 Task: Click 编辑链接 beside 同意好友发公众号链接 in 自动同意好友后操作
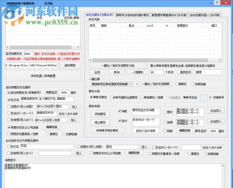[x=52, y=127]
